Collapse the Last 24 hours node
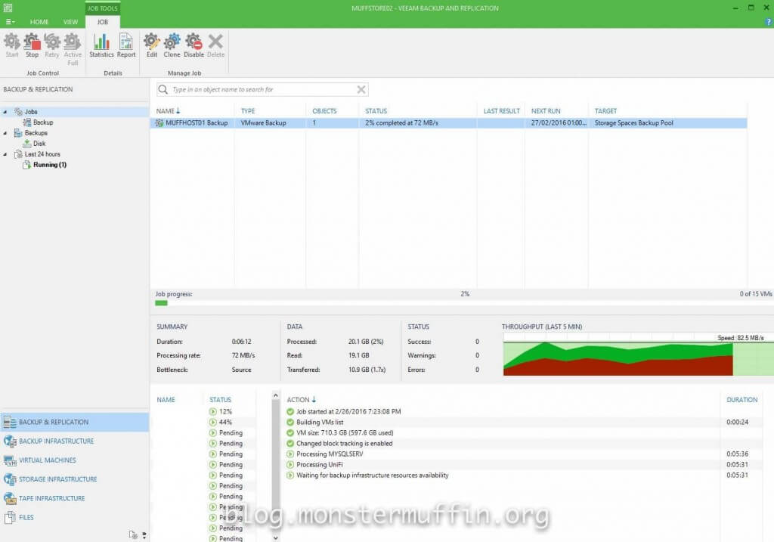774x542 pixels. pyautogui.click(x=6, y=154)
